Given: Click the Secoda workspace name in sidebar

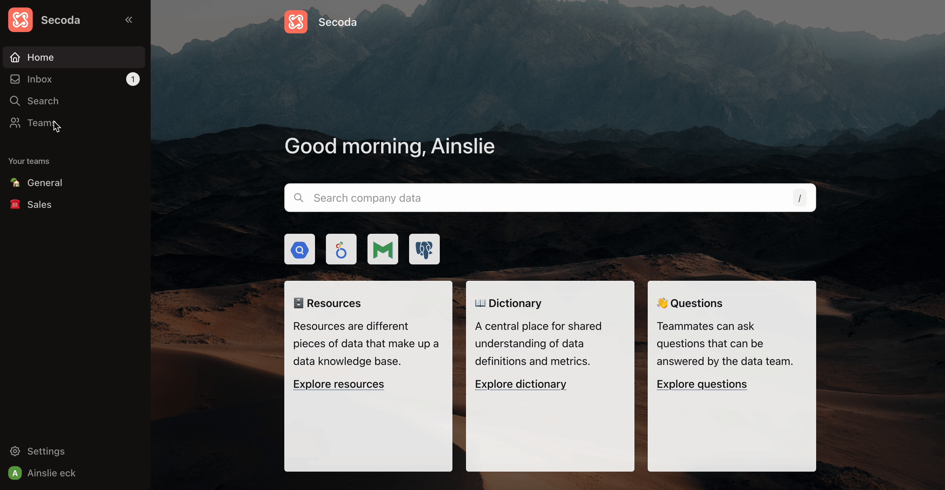Looking at the screenshot, I should [61, 20].
